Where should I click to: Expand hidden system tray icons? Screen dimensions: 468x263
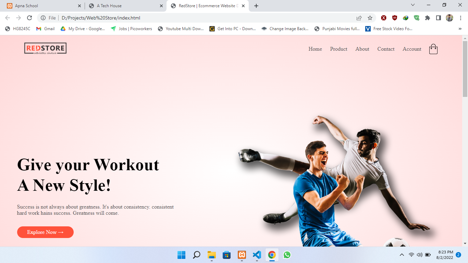click(402, 255)
